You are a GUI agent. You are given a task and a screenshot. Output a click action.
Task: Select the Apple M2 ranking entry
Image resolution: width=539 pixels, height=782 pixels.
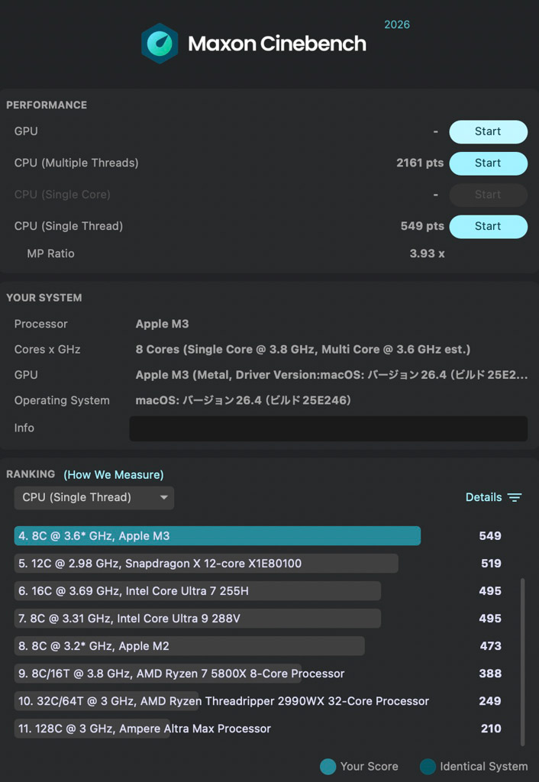pyautogui.click(x=189, y=646)
